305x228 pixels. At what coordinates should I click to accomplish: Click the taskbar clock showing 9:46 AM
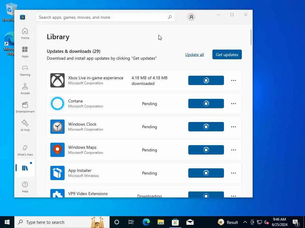(279, 222)
